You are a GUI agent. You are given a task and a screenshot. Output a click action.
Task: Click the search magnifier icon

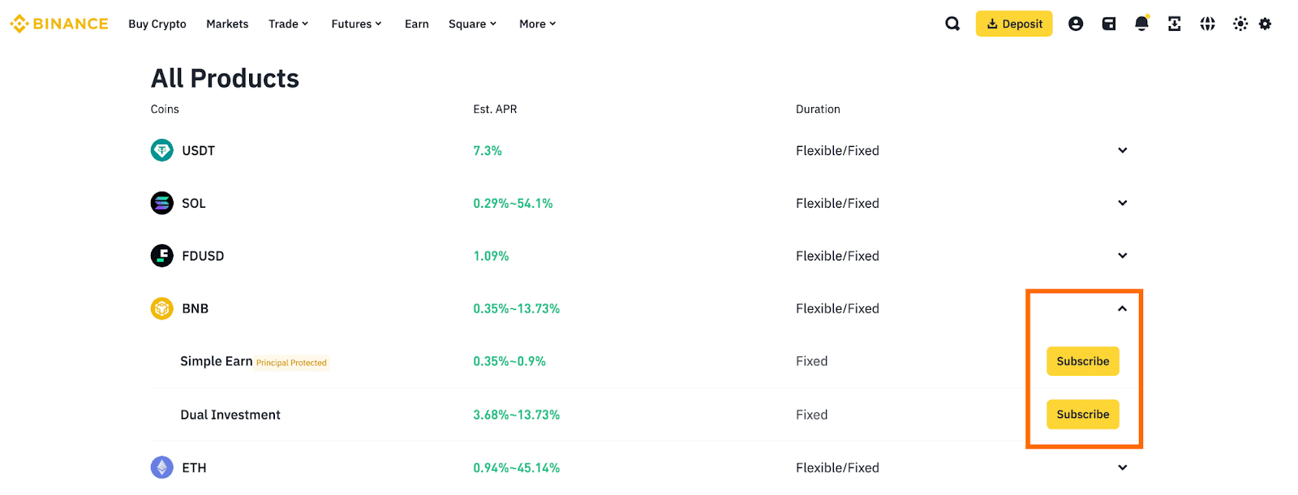[x=952, y=24]
